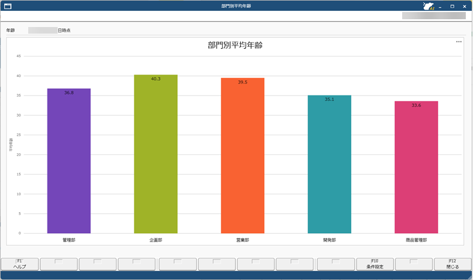Select the olive green 企画部 bar
The height and width of the screenshot is (280, 473).
pos(155,154)
